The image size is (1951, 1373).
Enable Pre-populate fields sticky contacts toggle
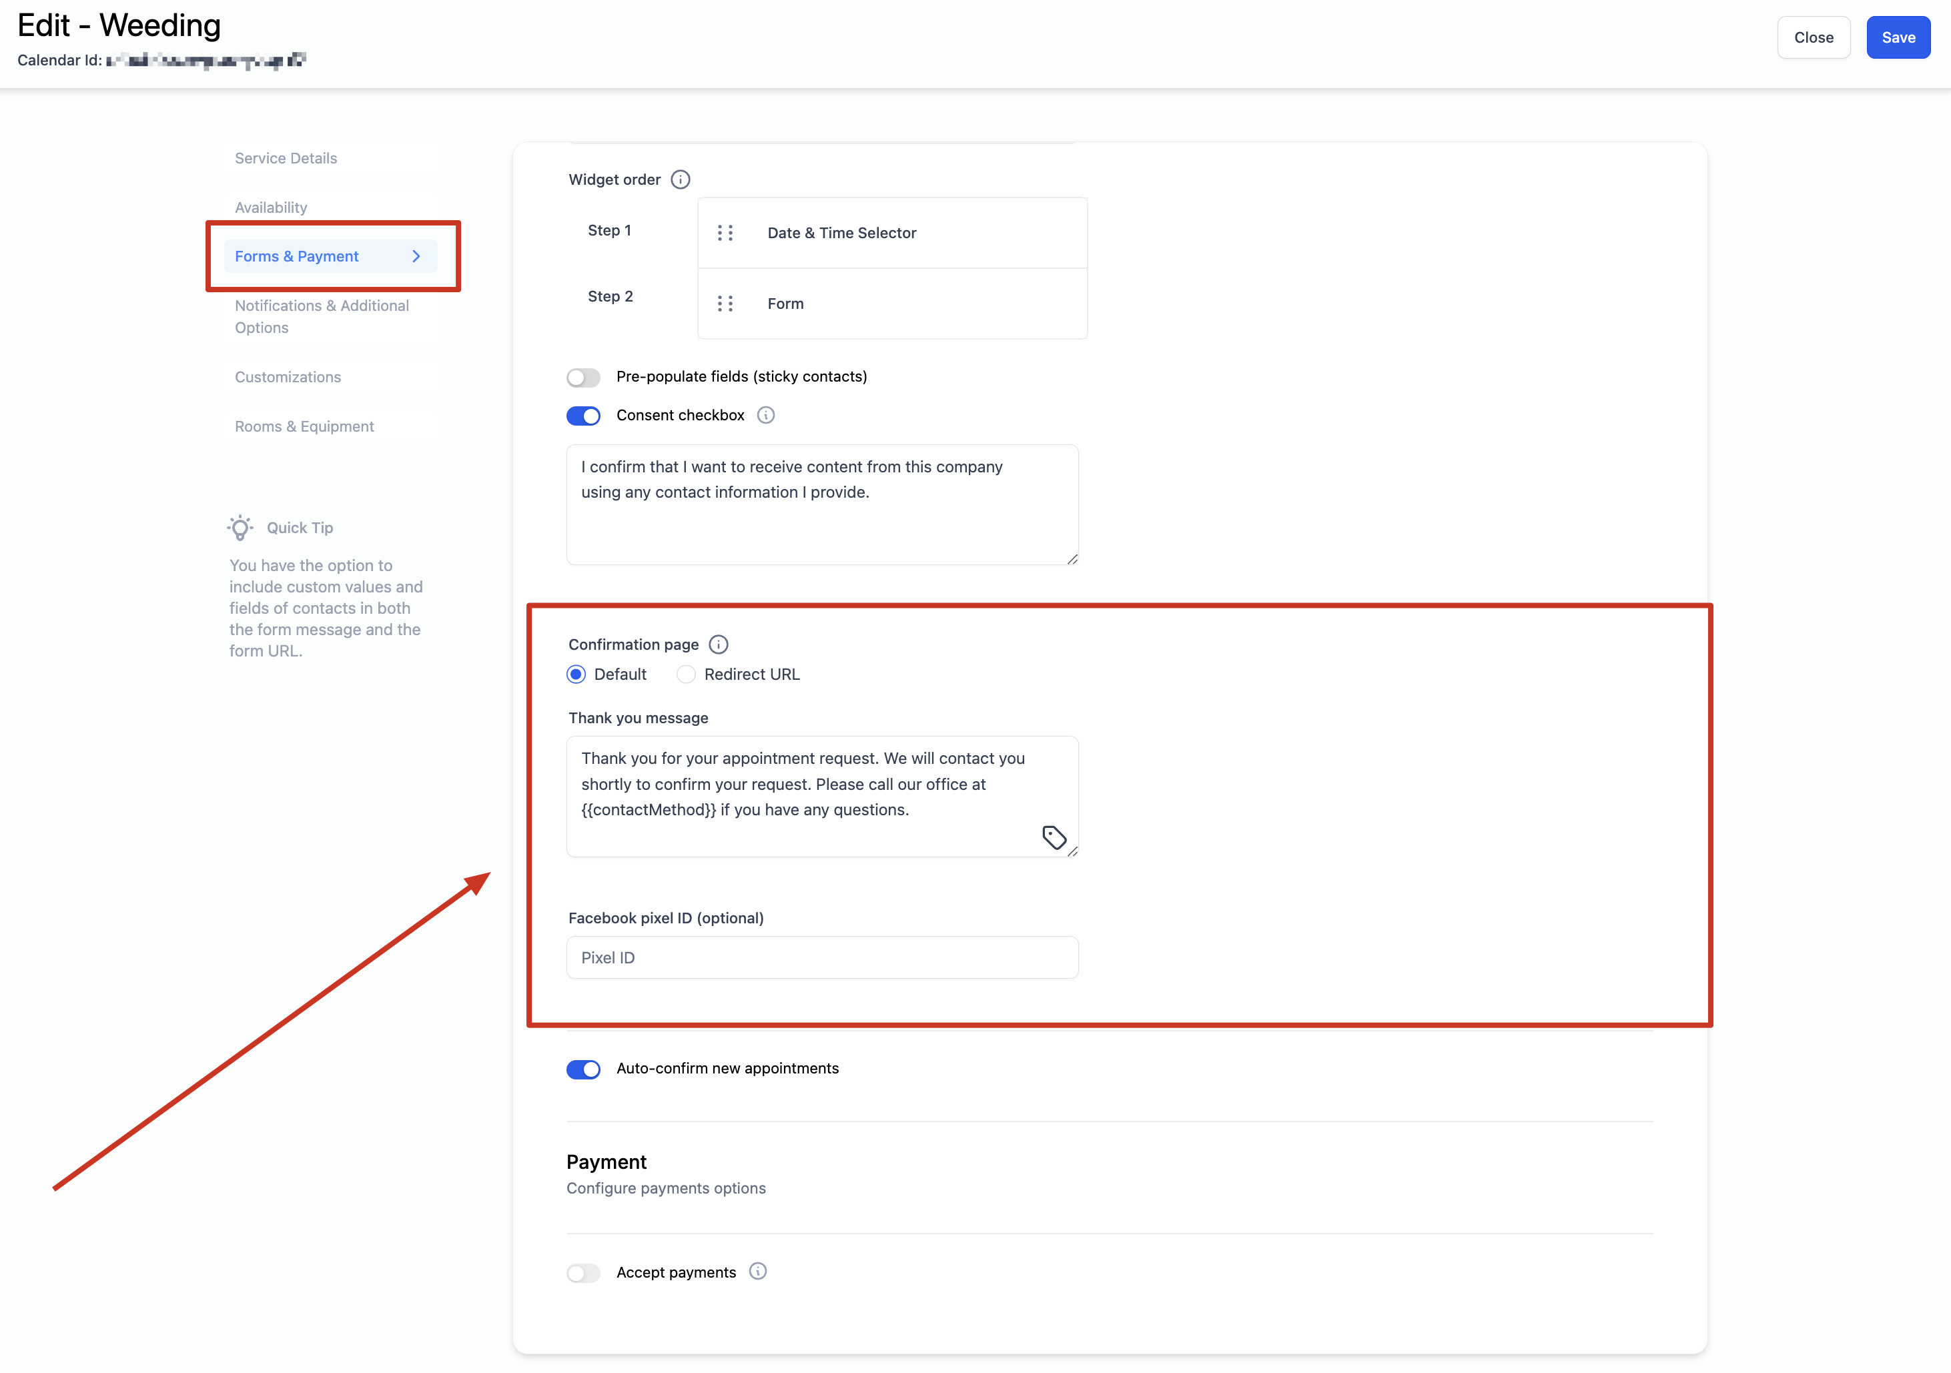pos(584,377)
